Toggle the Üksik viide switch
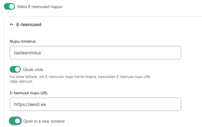The width and height of the screenshot is (202, 127). (x=15, y=69)
